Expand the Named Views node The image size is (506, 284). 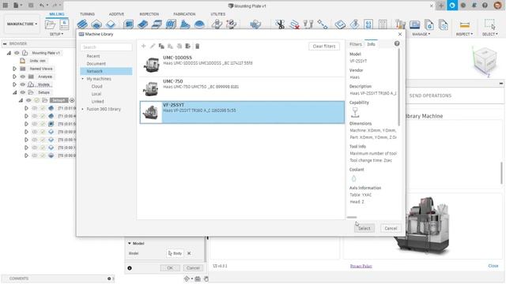14,69
